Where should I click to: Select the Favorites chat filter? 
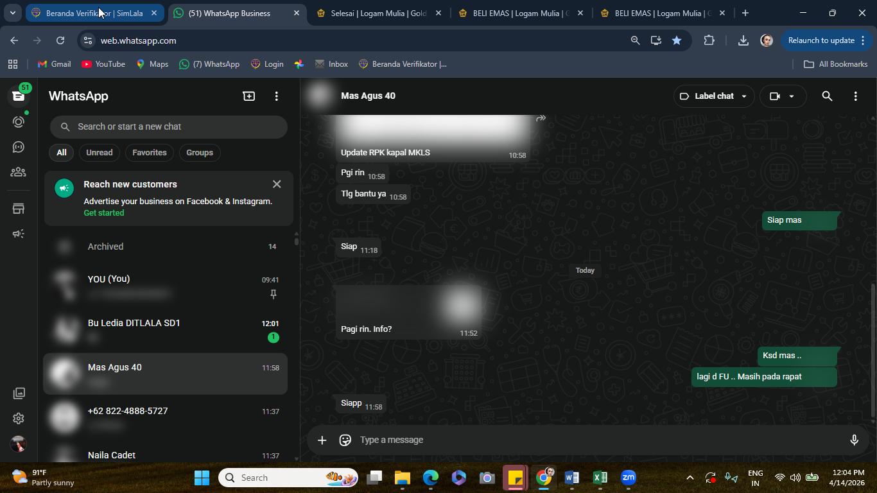150,153
